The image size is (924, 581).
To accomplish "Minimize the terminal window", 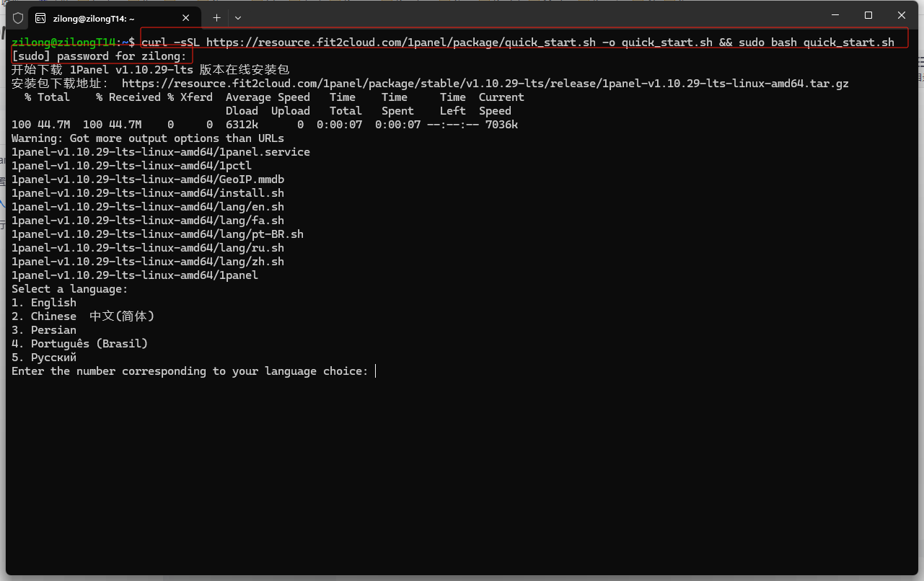I will point(835,15).
